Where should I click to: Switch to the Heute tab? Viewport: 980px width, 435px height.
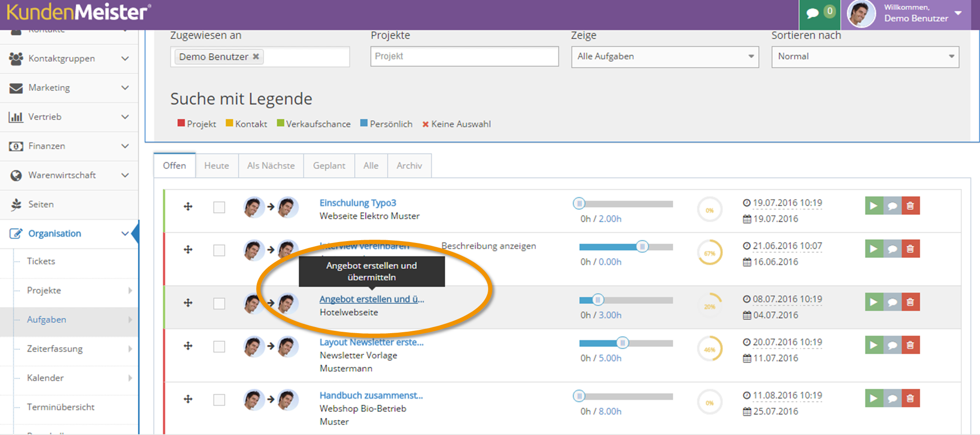click(216, 165)
